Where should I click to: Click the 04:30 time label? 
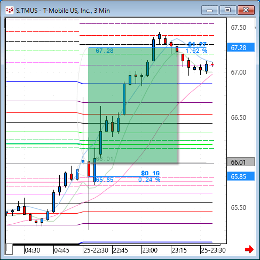click(x=33, y=250)
